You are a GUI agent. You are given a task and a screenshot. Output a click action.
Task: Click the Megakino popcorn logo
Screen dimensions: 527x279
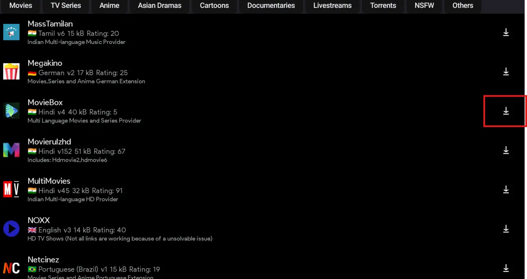[x=12, y=71]
